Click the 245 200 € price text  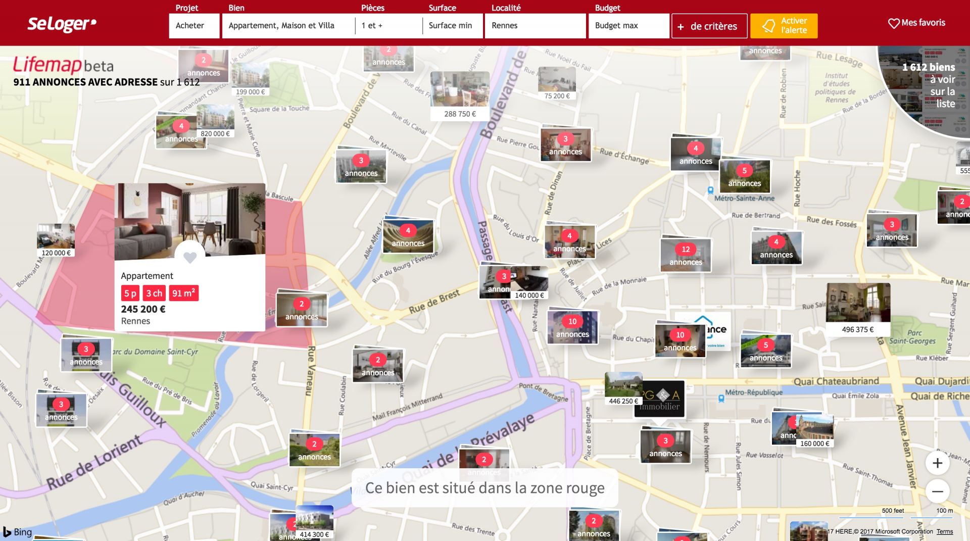coord(143,309)
